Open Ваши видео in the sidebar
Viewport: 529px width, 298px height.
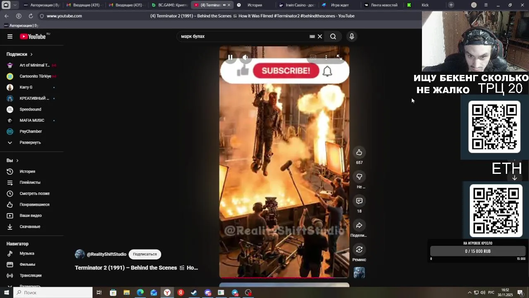pos(32,216)
